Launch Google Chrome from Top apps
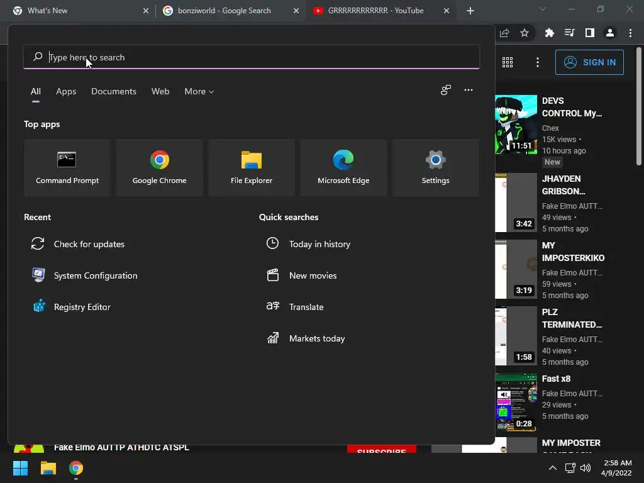Image resolution: width=644 pixels, height=483 pixels. tap(159, 167)
